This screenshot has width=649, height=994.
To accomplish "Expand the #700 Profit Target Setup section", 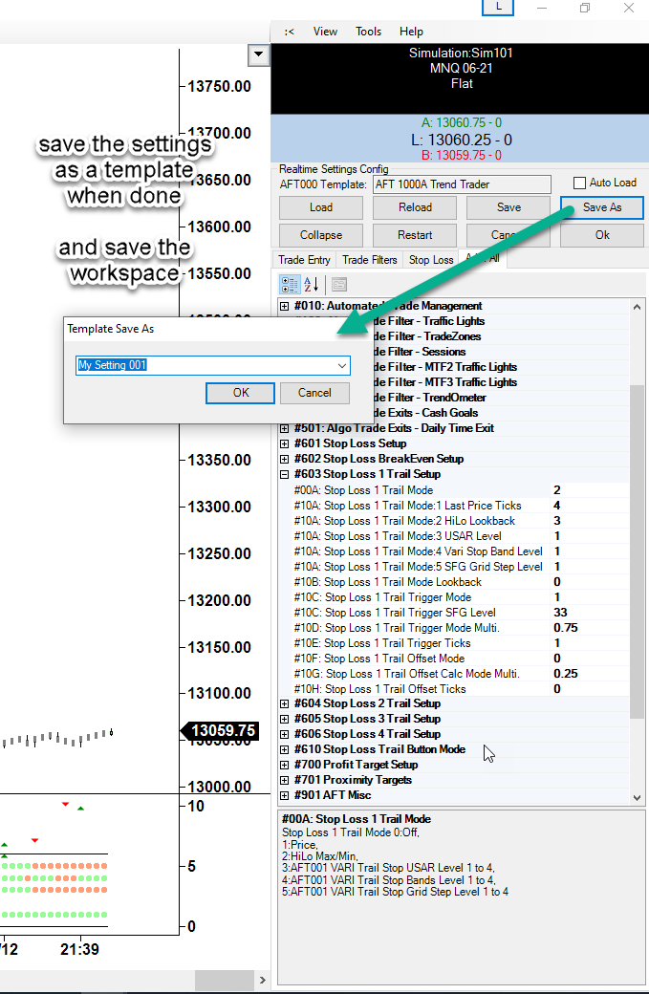I will (x=285, y=765).
